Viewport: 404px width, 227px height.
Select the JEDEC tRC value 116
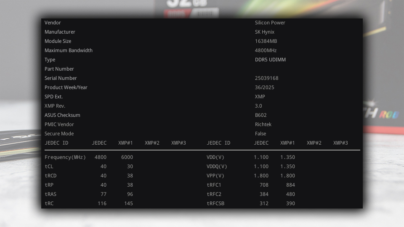(102, 203)
